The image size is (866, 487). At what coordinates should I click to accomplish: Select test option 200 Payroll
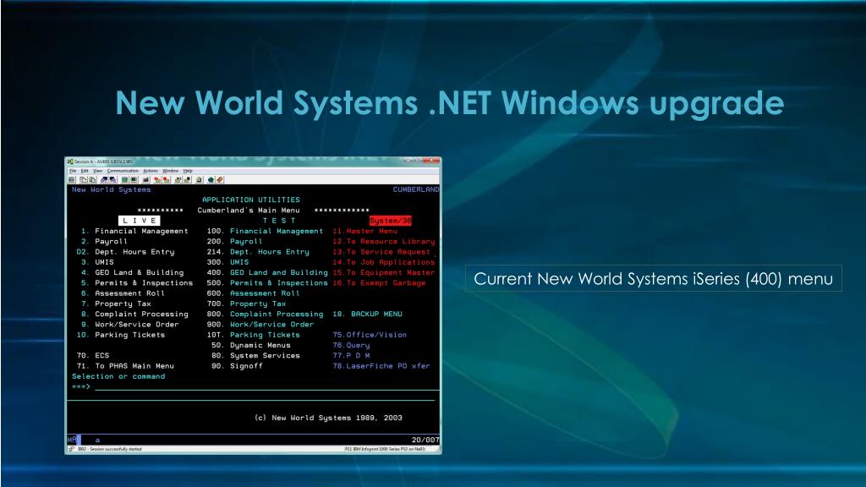[x=235, y=241]
